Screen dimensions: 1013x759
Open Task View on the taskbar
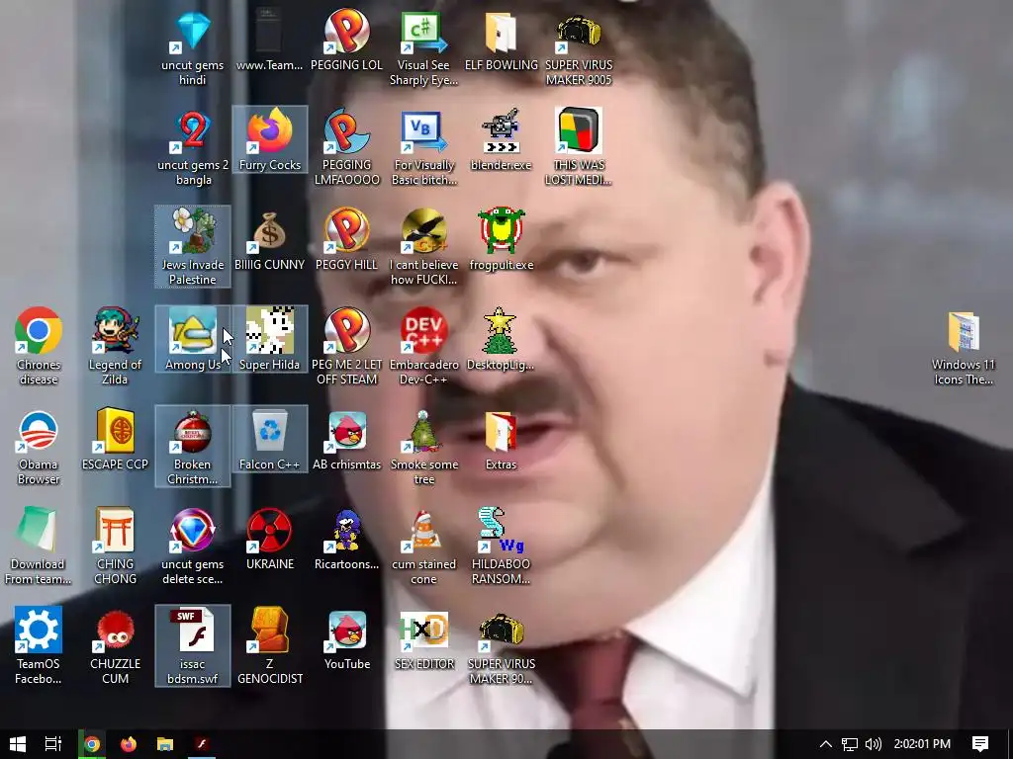pos(53,744)
